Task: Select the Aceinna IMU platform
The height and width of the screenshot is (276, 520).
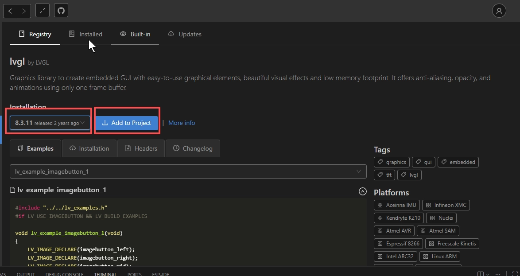Action: tap(397, 205)
